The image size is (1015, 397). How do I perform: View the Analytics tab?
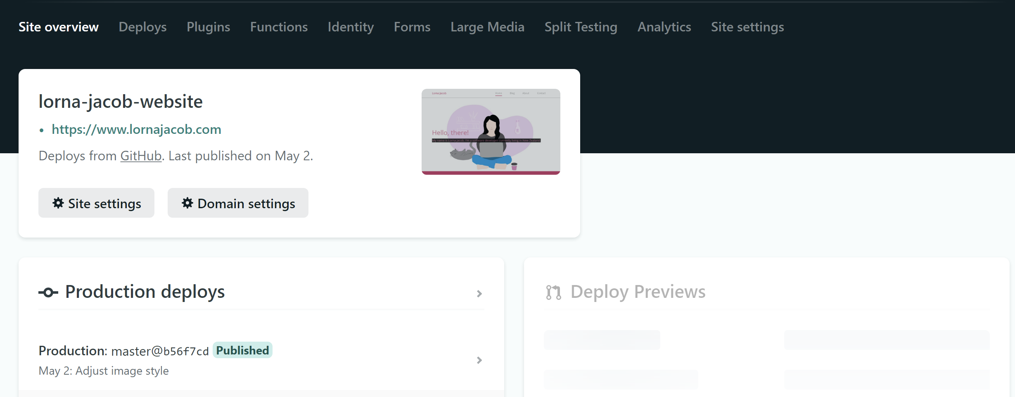[664, 27]
